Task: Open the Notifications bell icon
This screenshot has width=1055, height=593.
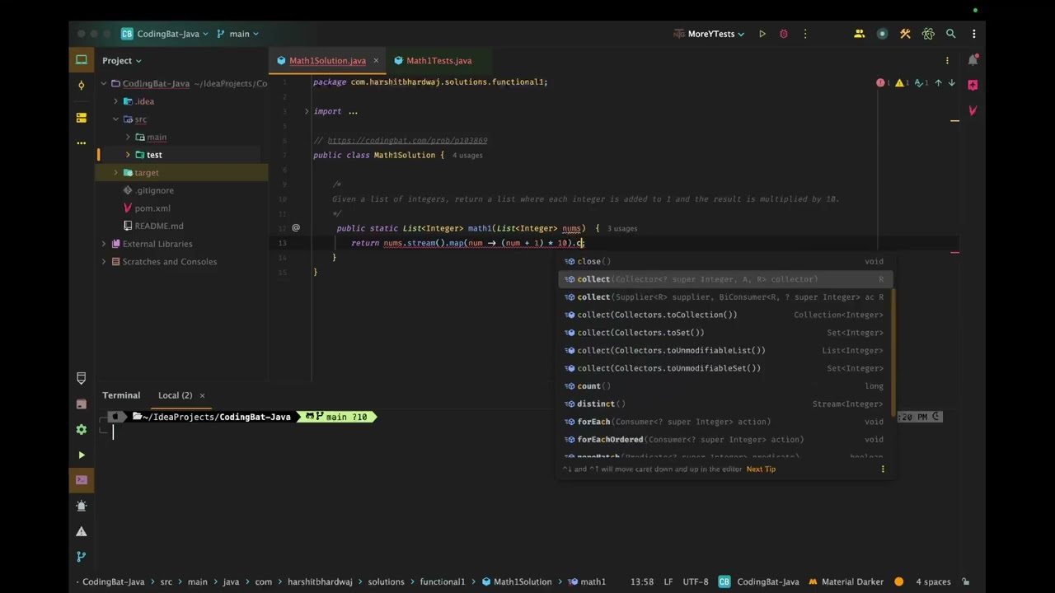Action: [973, 60]
